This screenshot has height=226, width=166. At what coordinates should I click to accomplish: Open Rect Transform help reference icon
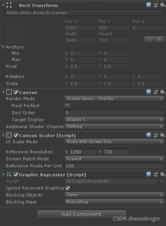[x=148, y=5]
